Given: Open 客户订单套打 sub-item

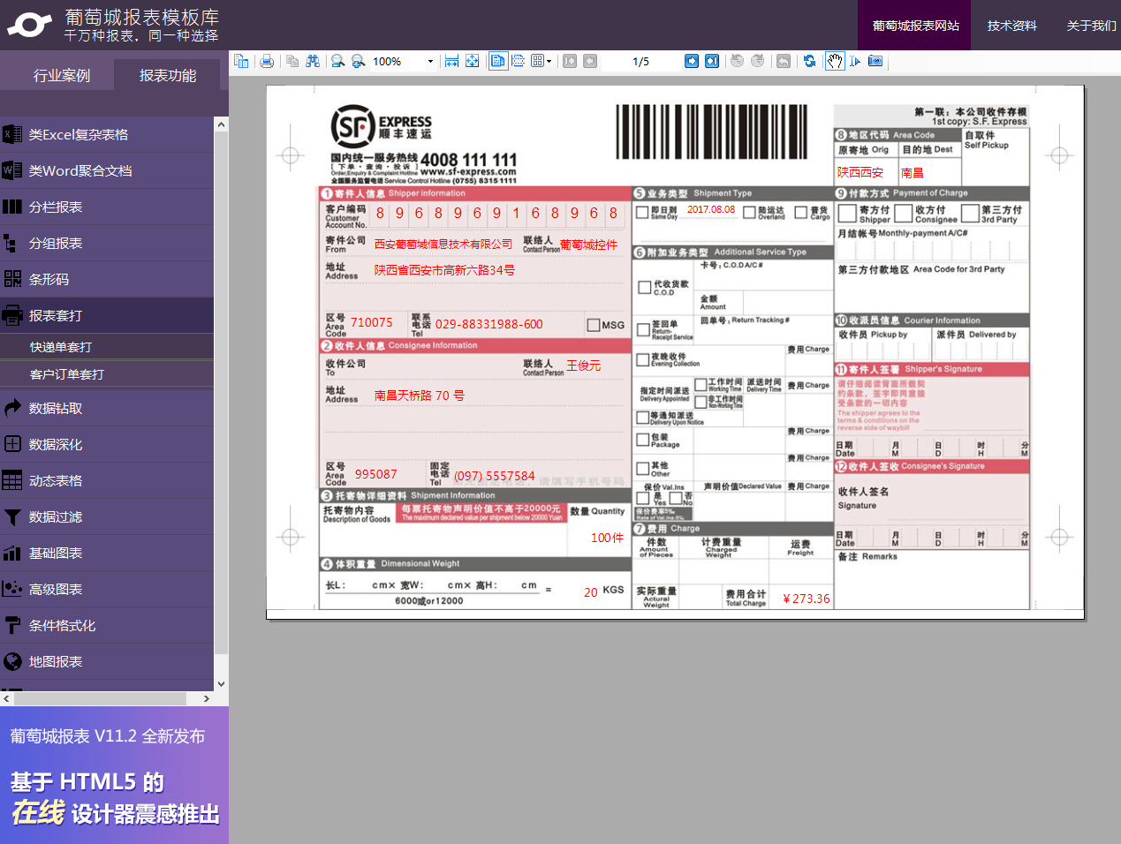Looking at the screenshot, I should click(x=107, y=374).
